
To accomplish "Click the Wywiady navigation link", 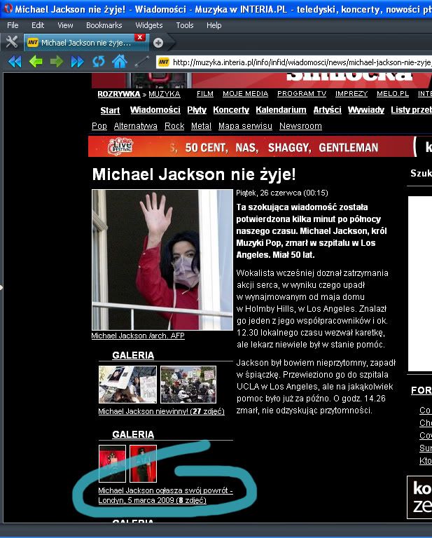I will point(365,110).
